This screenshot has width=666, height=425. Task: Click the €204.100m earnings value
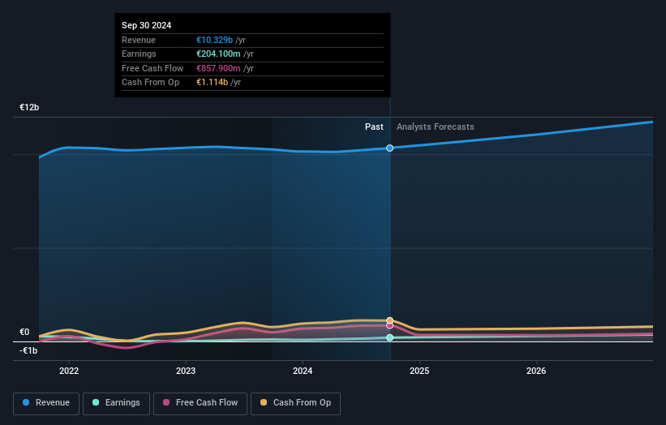pyautogui.click(x=218, y=54)
